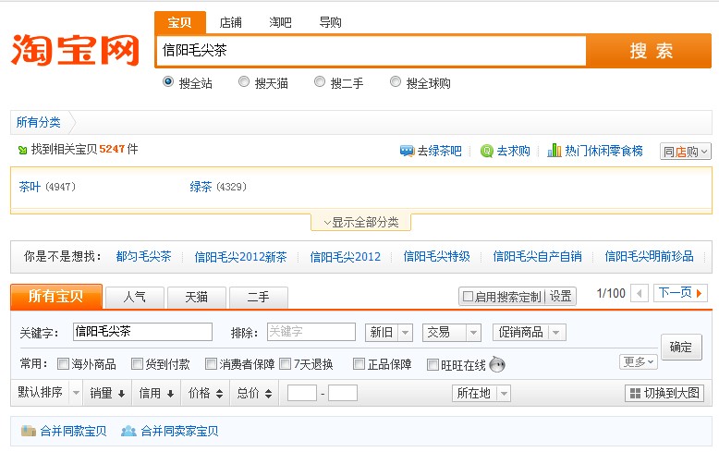Click suggestion 信阳毛尖自产自销
This screenshot has height=452, width=719.
click(x=538, y=256)
